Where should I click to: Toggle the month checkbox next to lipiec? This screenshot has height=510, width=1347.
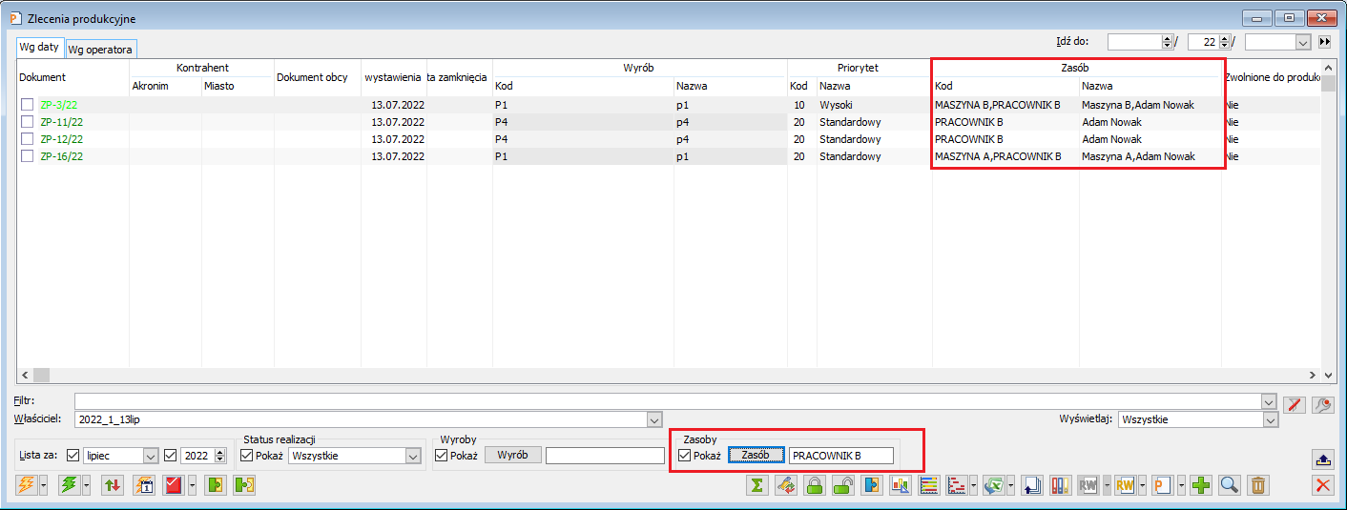(73, 456)
